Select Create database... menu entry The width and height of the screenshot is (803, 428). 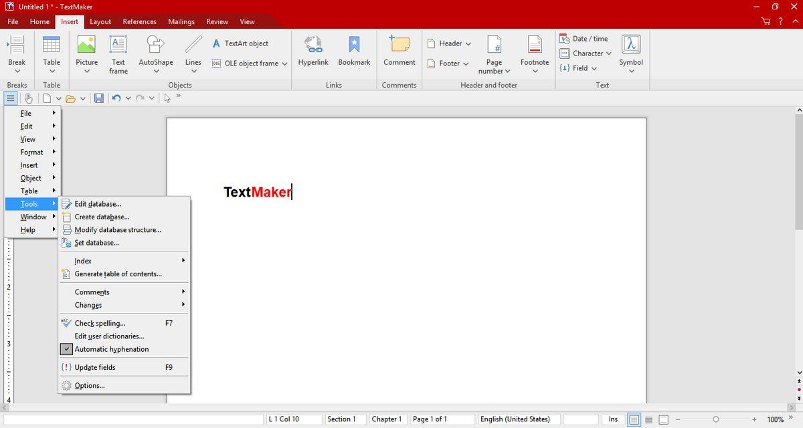click(x=124, y=217)
